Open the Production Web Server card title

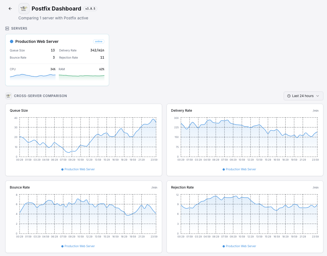click(x=37, y=41)
